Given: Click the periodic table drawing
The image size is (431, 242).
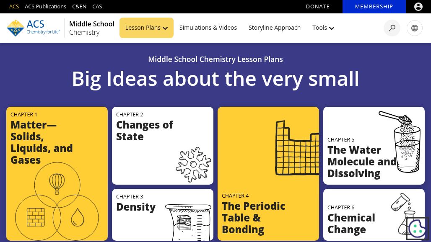Looking at the screenshot, I should [x=297, y=149].
